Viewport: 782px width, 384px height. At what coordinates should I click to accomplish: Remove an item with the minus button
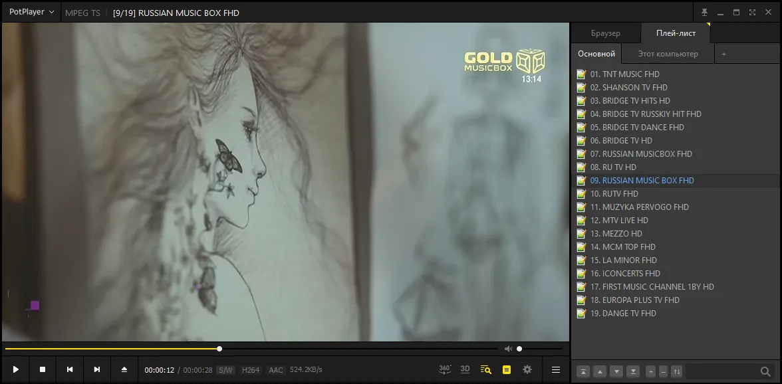664,371
